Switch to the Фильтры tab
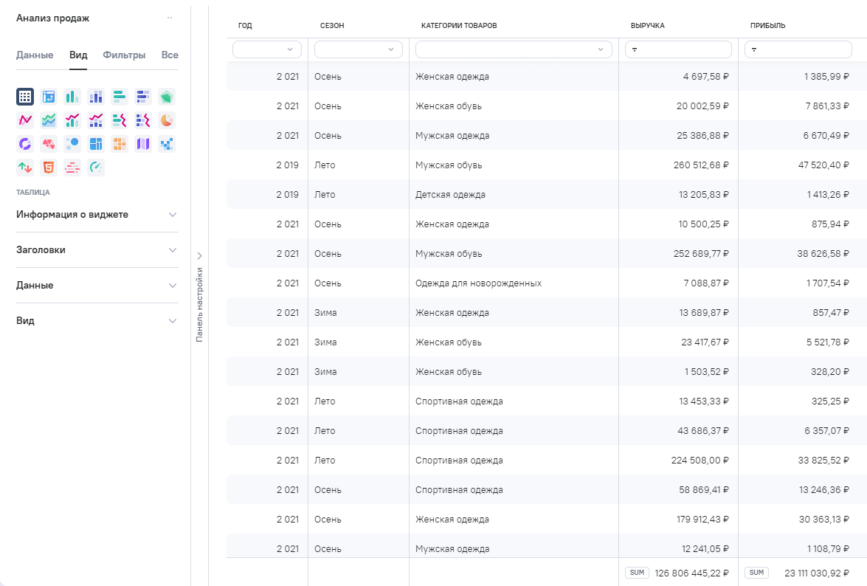The height and width of the screenshot is (586, 867). click(124, 55)
